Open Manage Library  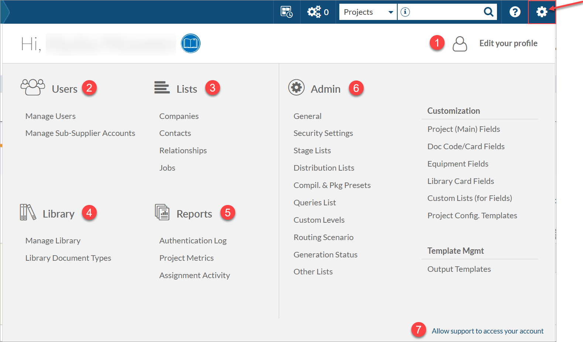[x=53, y=241]
